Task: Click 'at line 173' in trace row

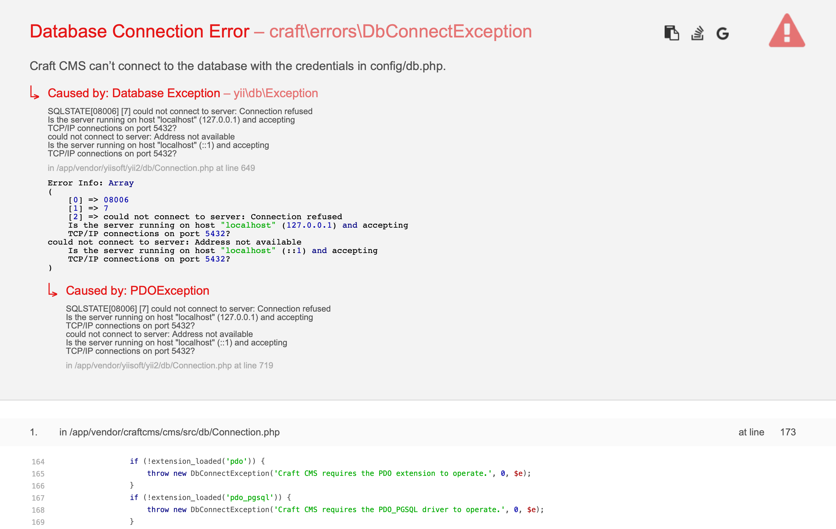Action: click(767, 432)
